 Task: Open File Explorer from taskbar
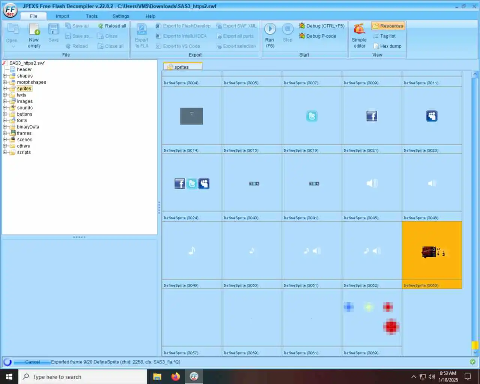157,376
